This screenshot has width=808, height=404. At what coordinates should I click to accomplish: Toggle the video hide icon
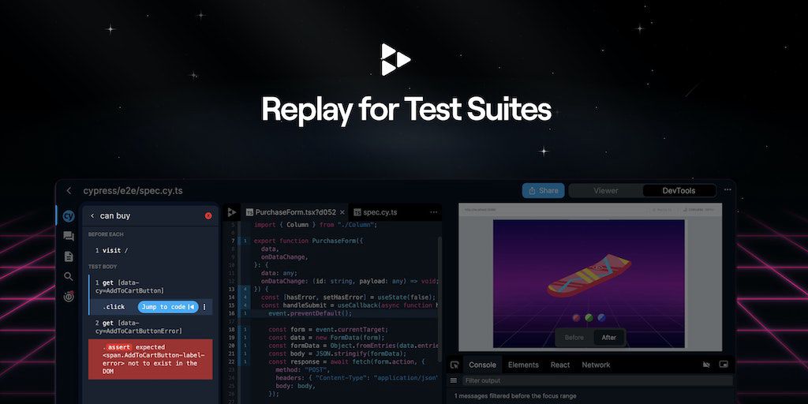[x=706, y=365]
